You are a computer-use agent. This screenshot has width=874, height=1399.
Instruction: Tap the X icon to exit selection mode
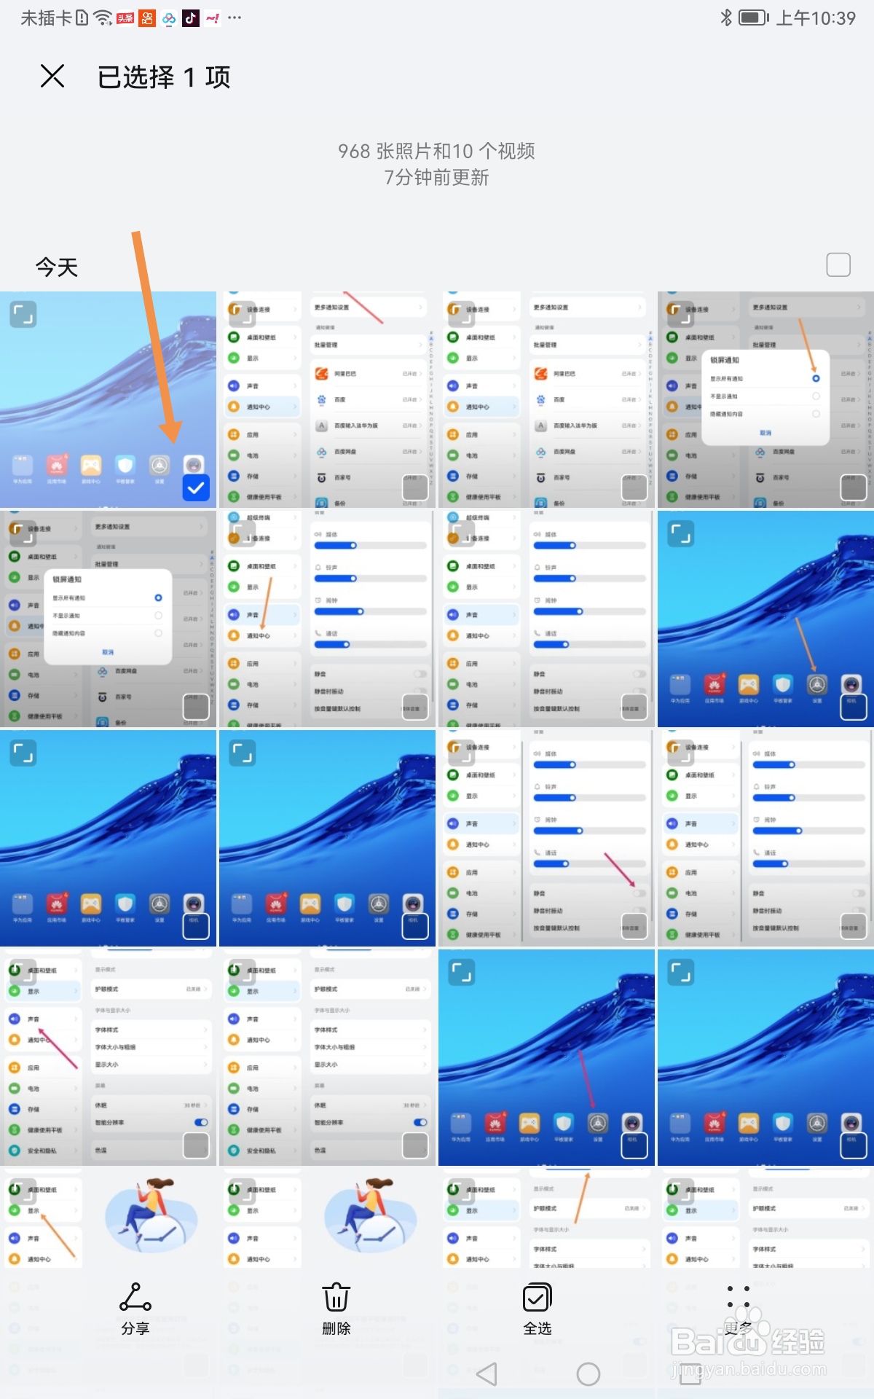[52, 76]
